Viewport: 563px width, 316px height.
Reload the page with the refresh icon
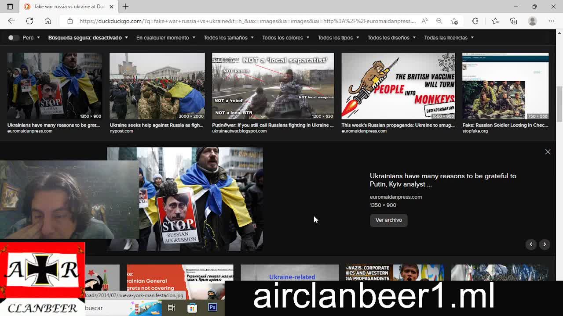tap(29, 21)
